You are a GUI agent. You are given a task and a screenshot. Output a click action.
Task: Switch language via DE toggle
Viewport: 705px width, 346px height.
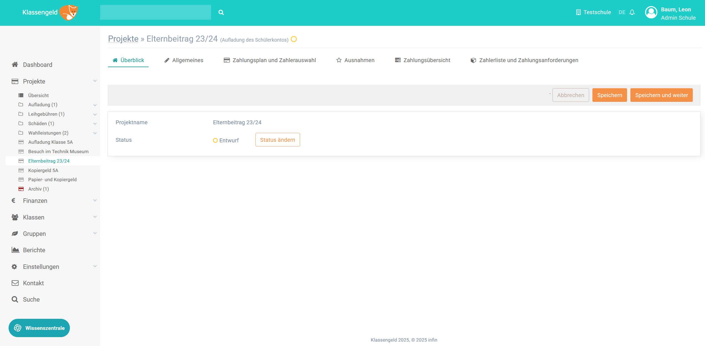point(622,12)
